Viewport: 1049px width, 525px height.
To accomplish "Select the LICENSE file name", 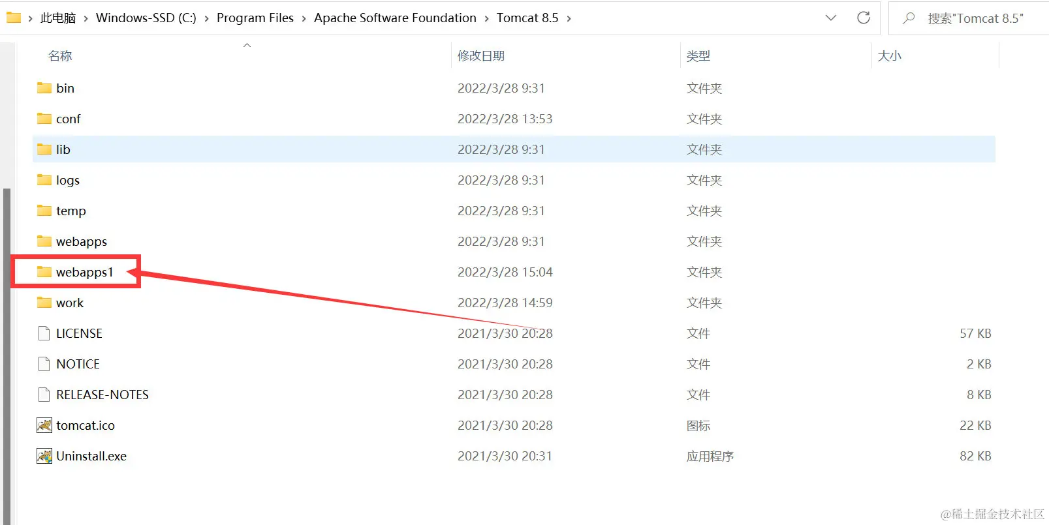I will [79, 333].
